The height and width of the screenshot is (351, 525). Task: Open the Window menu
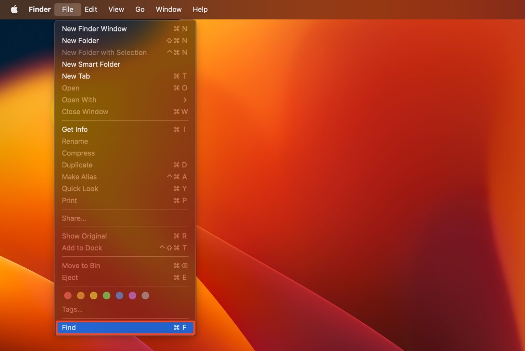coord(168,9)
